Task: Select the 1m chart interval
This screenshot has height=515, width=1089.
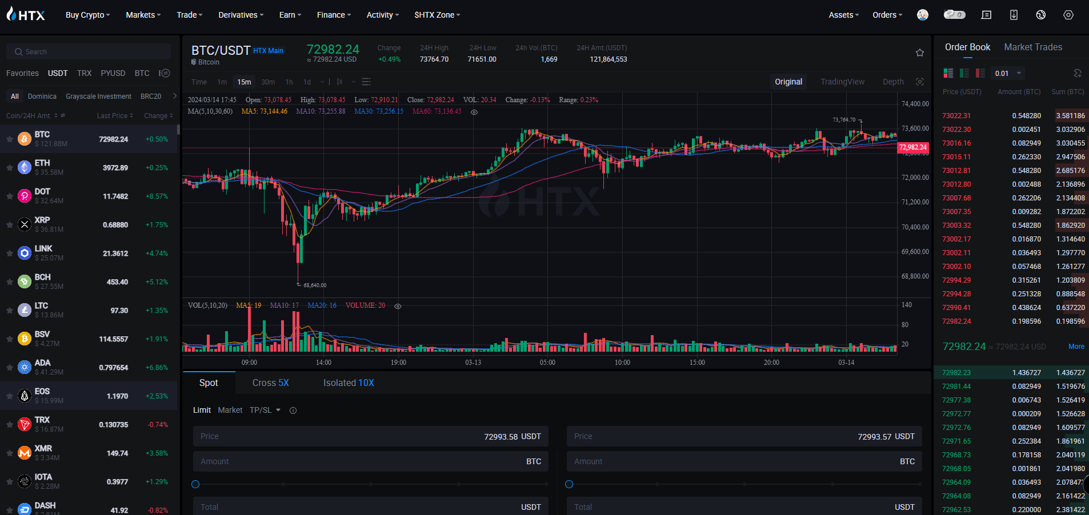Action: point(222,82)
